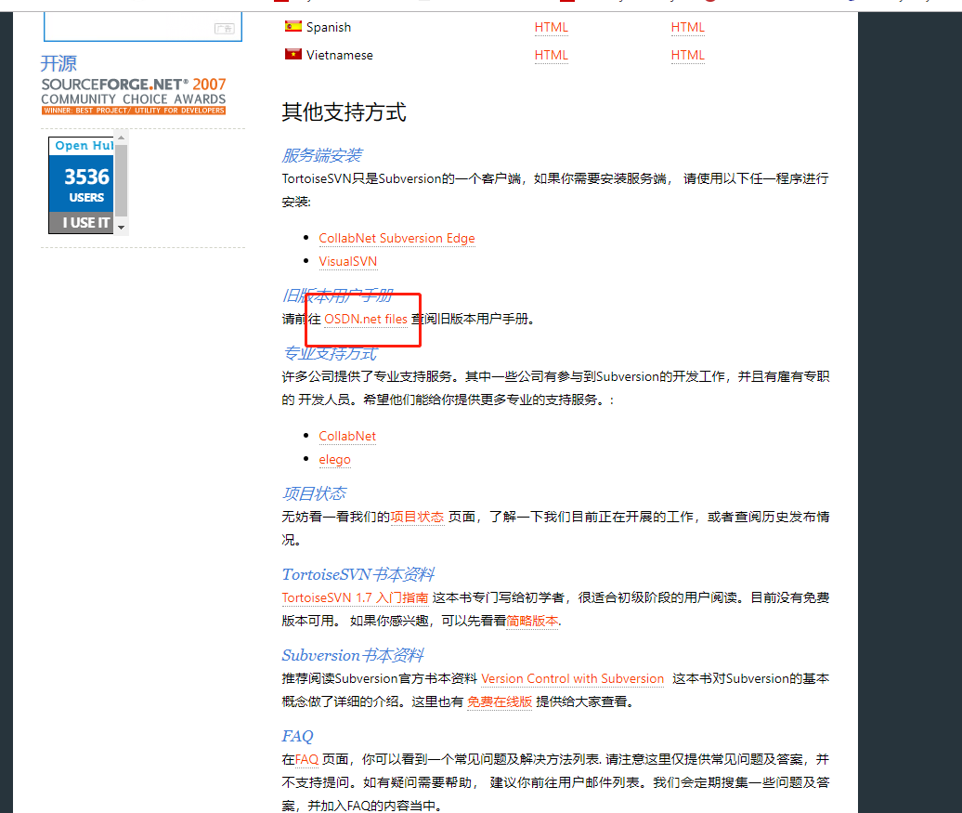Click the Vietnamese language label
Viewport: 962px width, 813px height.
coord(340,55)
